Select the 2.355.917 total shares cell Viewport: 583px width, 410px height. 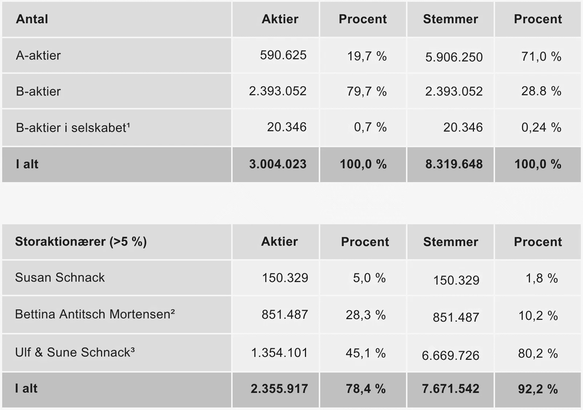(279, 389)
